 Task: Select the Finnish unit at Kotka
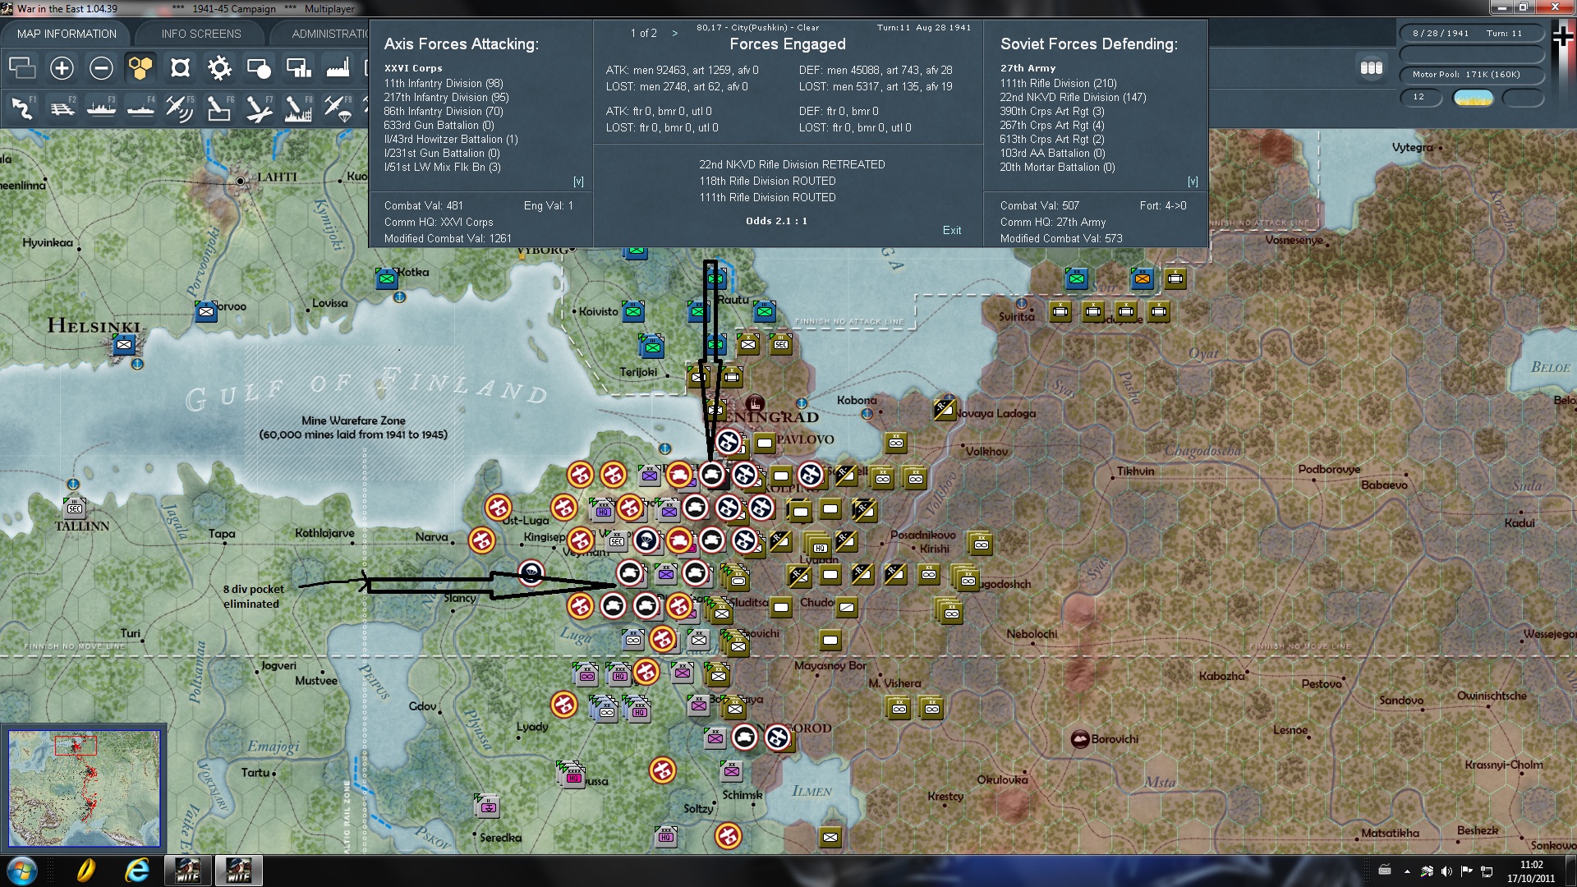387,278
